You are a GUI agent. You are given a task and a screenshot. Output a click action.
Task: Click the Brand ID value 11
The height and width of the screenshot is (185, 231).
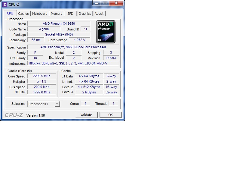(x=85, y=29)
